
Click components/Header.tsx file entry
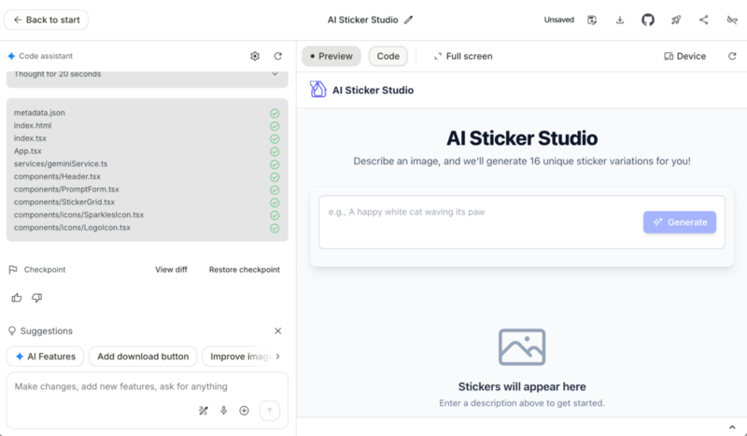(x=57, y=176)
